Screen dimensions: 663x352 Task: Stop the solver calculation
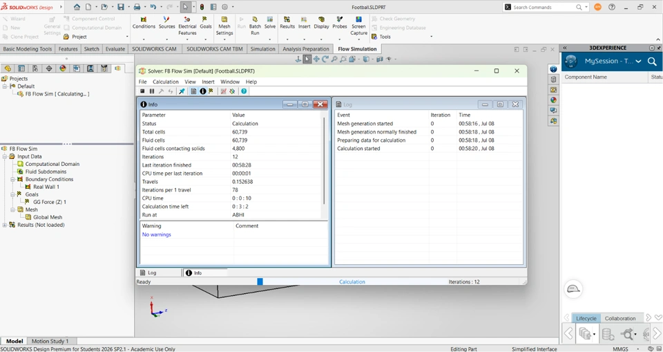point(142,91)
